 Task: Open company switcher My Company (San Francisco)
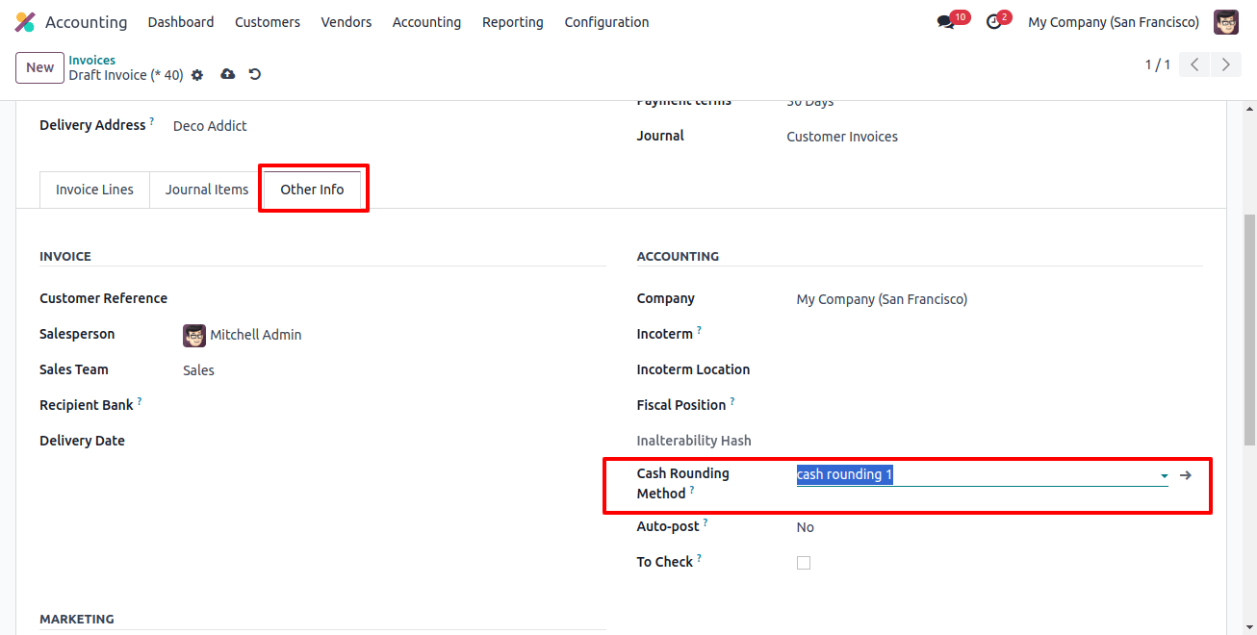[x=1114, y=22]
